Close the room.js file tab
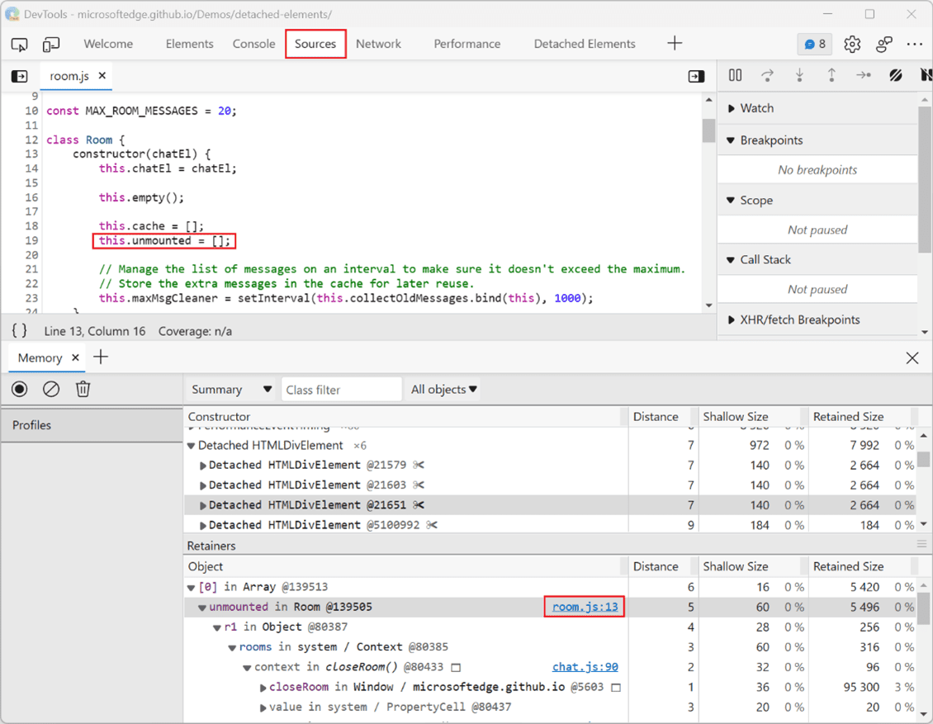The width and height of the screenshot is (933, 724). [x=102, y=76]
